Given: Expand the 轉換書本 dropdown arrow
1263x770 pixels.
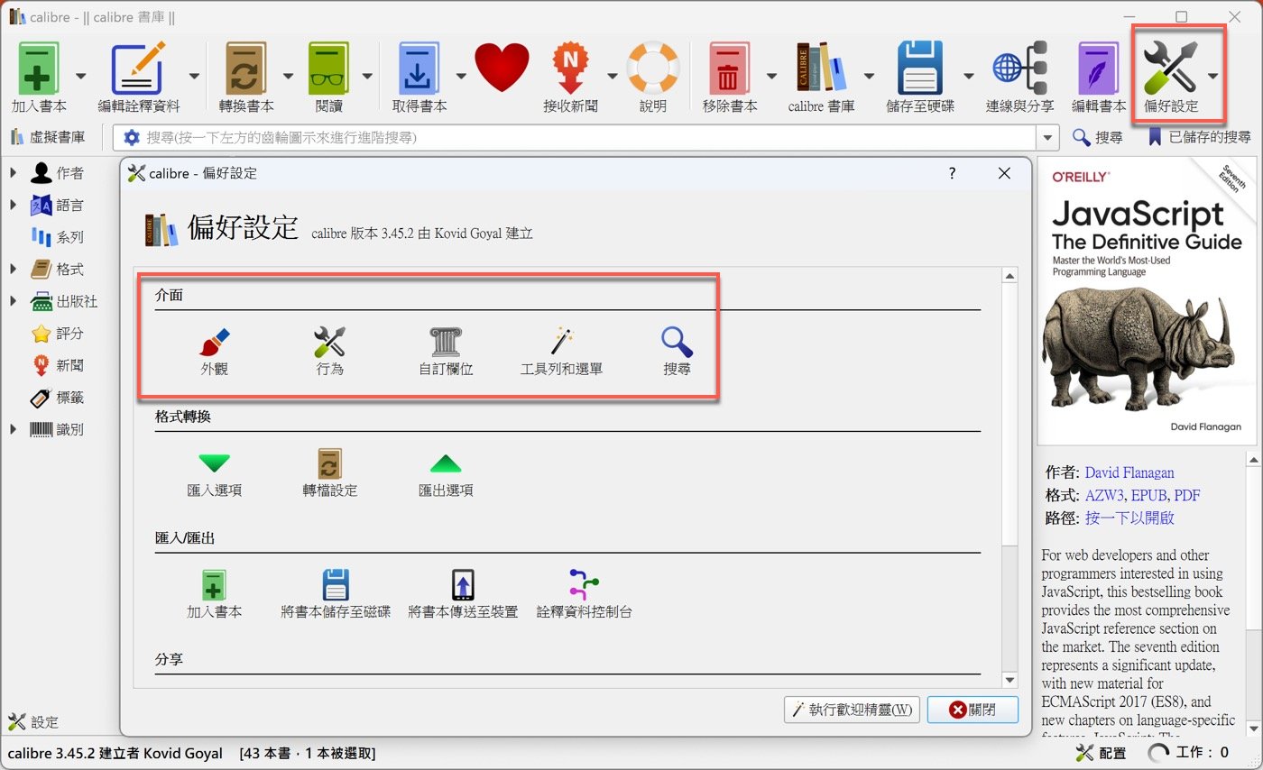Looking at the screenshot, I should pyautogui.click(x=288, y=76).
